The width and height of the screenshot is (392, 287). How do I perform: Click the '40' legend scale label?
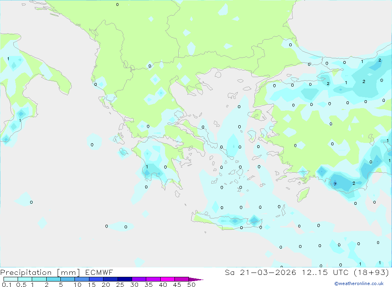163,285
